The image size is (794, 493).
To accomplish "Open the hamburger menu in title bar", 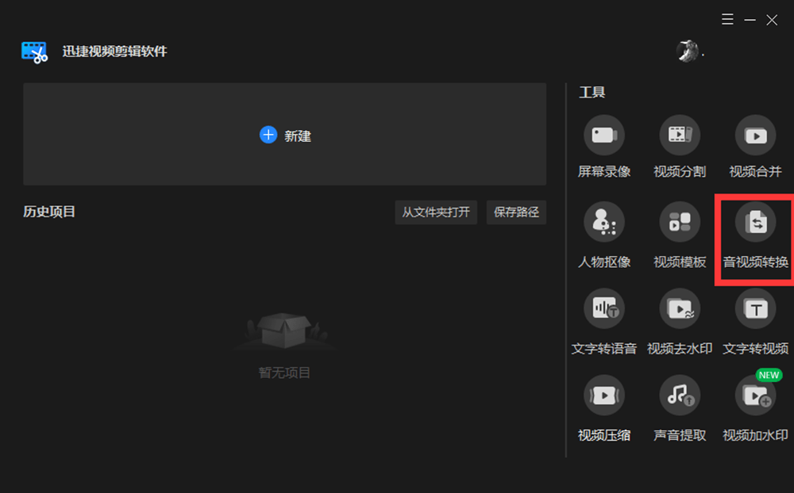I will [x=727, y=19].
